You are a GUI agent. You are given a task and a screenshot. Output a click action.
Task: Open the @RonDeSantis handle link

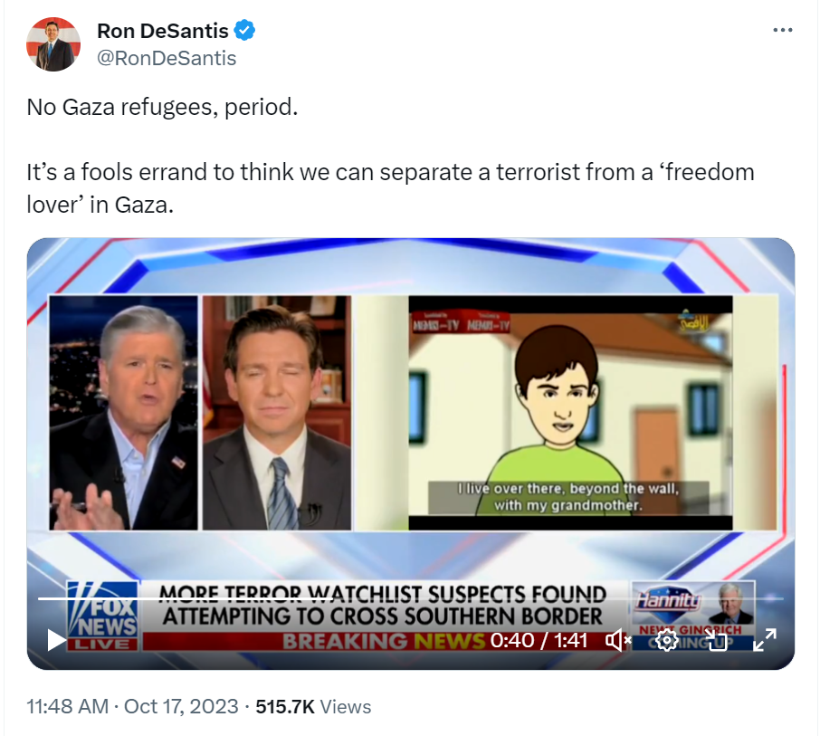(x=167, y=58)
